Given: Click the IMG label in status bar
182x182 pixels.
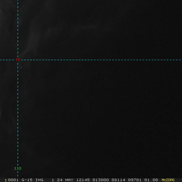Looking at the screenshot, I should [x=39, y=180].
